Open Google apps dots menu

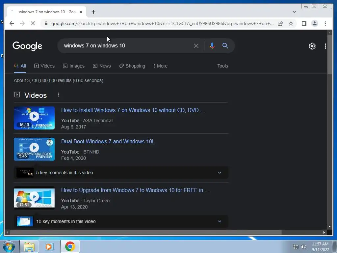coord(325,46)
